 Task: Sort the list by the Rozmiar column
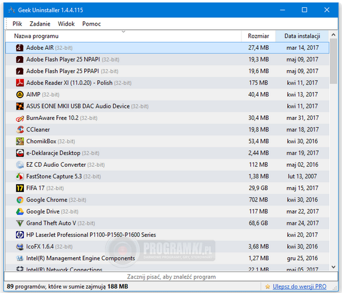pyautogui.click(x=258, y=36)
